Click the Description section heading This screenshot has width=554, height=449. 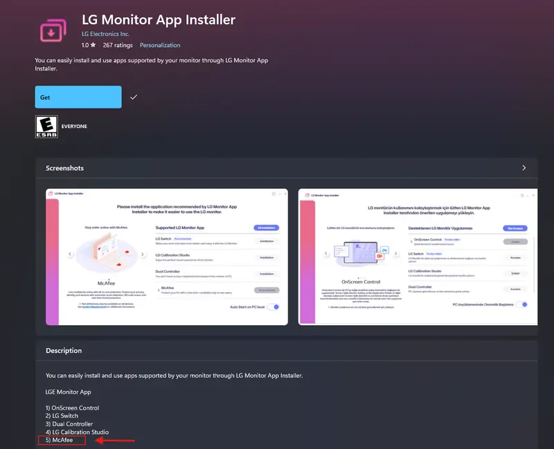[64, 351]
